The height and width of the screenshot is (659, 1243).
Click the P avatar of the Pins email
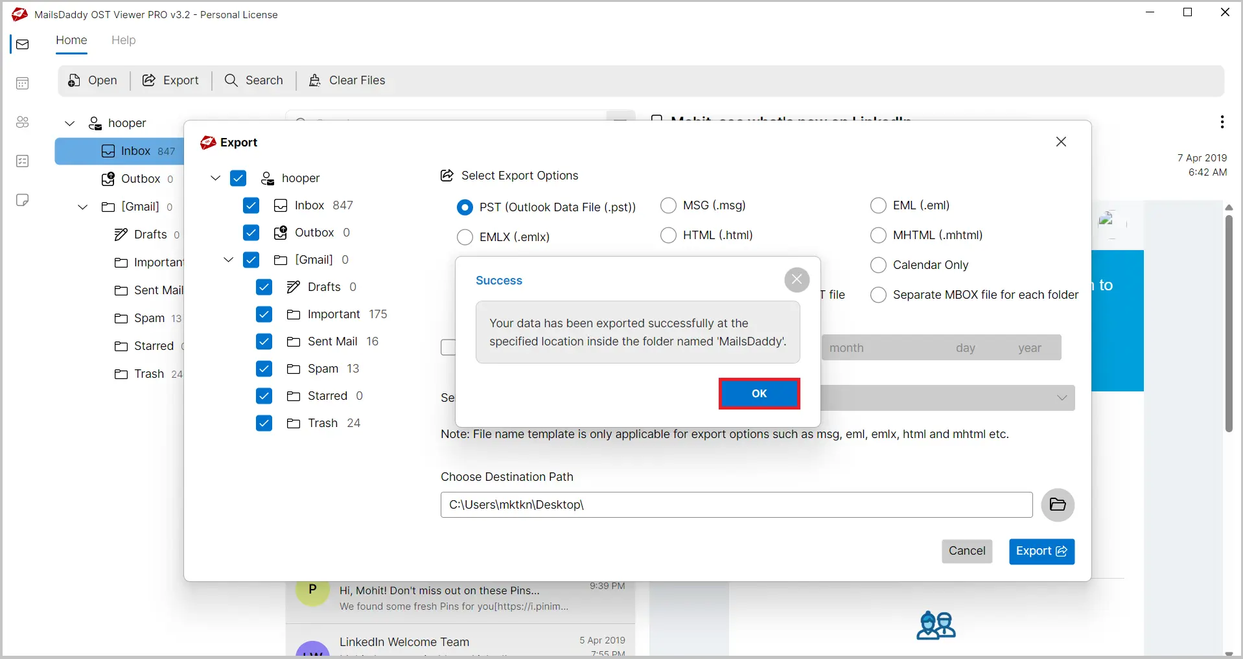tap(312, 590)
